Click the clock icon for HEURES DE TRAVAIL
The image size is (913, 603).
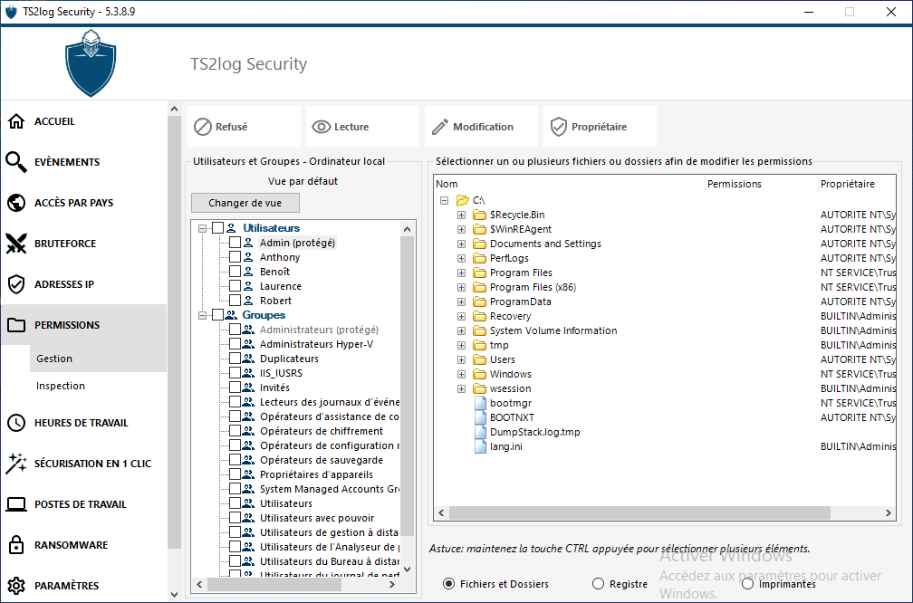point(16,423)
